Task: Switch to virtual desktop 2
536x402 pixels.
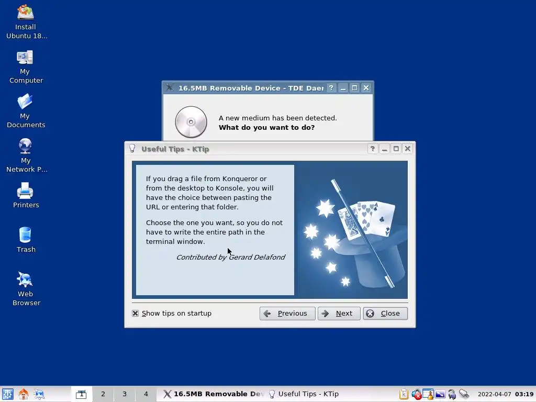Action: coord(103,394)
